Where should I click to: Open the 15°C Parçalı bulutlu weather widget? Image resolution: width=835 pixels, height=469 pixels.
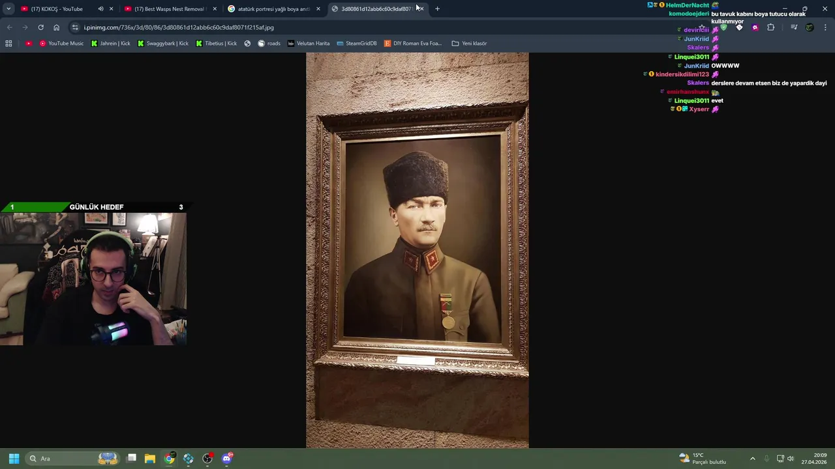click(703, 459)
